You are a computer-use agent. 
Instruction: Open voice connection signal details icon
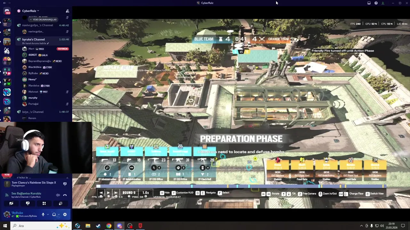(7, 195)
